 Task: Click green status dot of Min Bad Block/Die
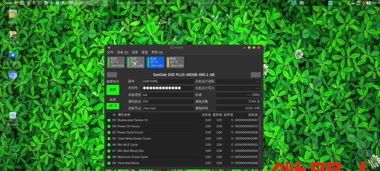tap(109, 151)
